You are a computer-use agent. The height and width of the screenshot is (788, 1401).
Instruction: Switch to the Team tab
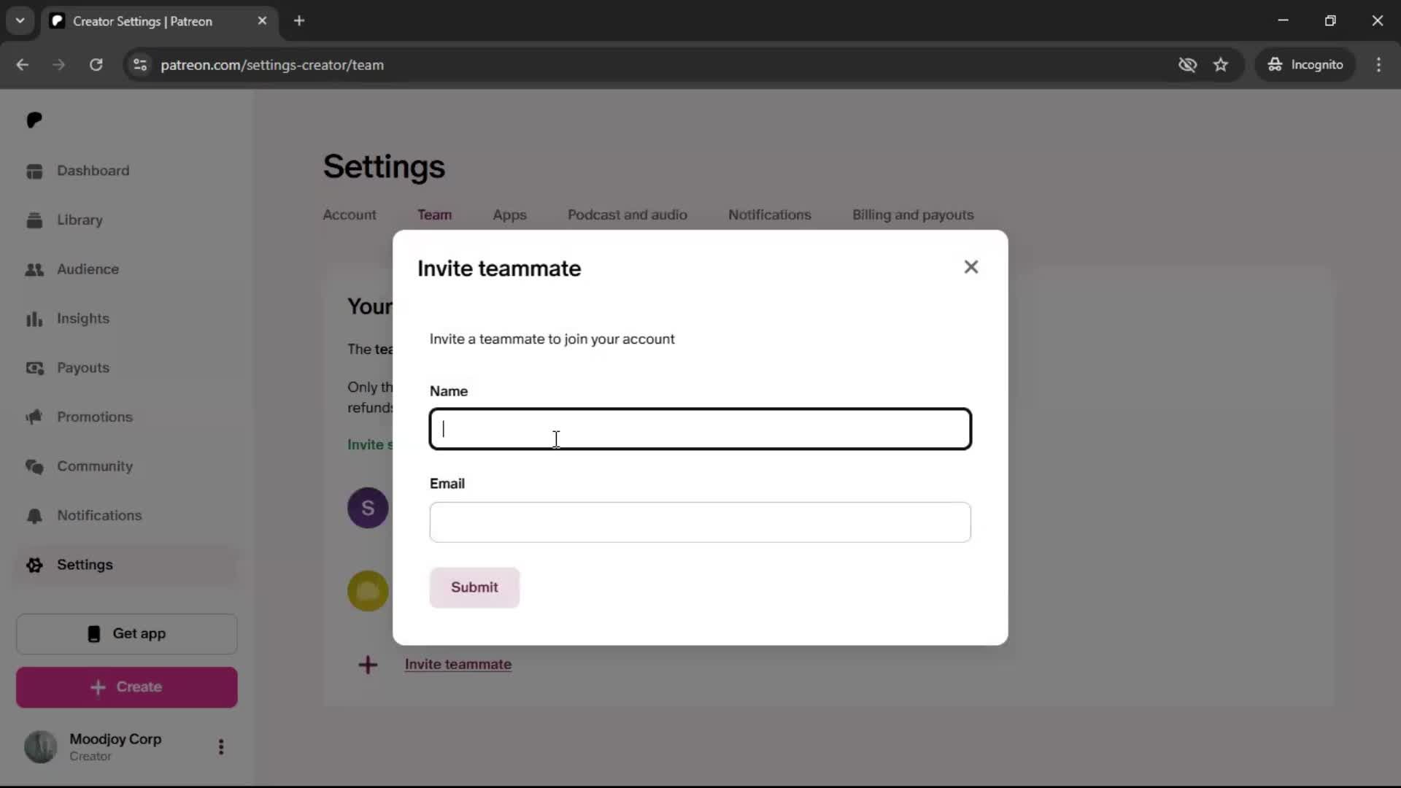pyautogui.click(x=434, y=215)
